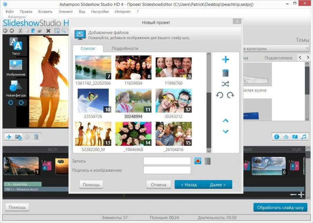The height and width of the screenshot is (223, 313).
Task: Click the Новая фигура shape tool
Action: tap(16, 88)
